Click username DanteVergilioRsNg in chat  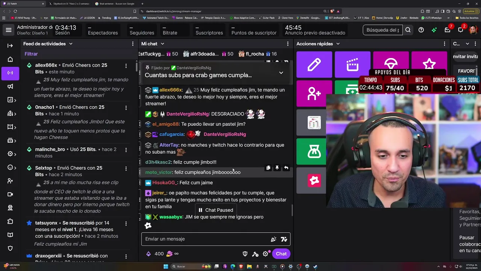click(187, 114)
